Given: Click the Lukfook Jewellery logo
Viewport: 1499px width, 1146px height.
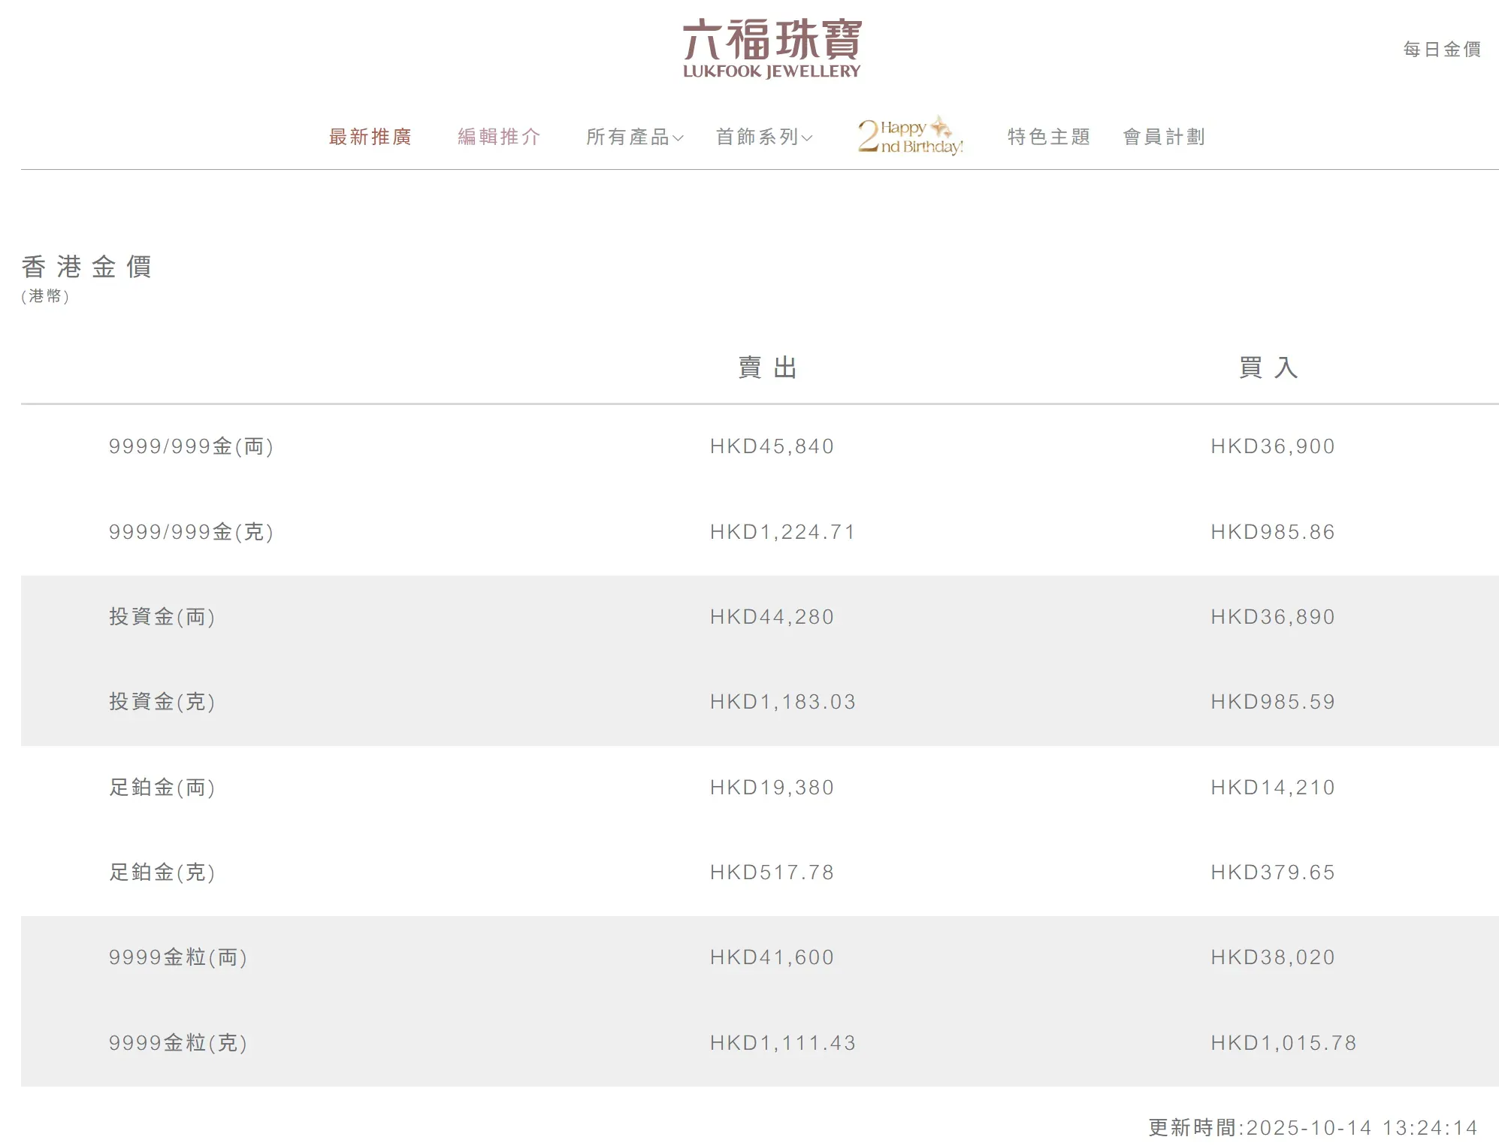Looking at the screenshot, I should click(771, 49).
